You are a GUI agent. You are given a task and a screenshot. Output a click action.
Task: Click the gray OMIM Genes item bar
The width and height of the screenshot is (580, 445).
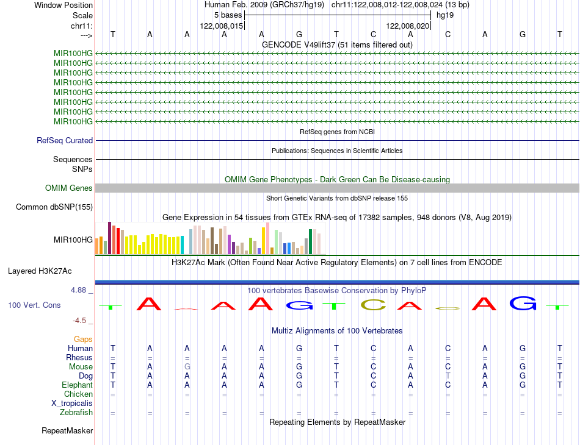click(x=337, y=188)
